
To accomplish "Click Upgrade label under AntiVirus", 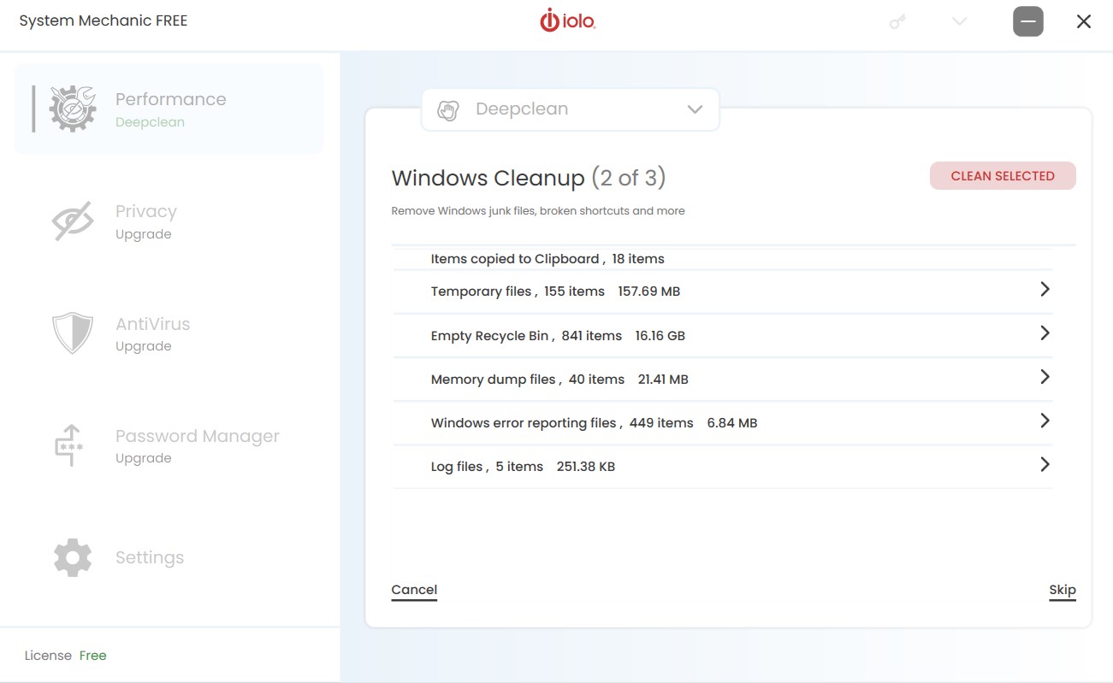I will [144, 346].
